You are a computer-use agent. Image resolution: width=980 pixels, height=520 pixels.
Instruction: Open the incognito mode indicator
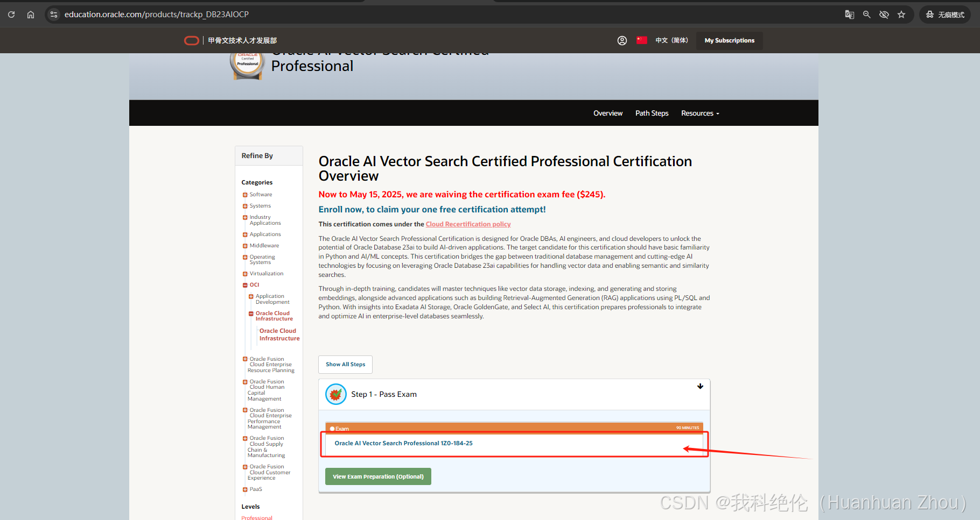click(x=945, y=15)
